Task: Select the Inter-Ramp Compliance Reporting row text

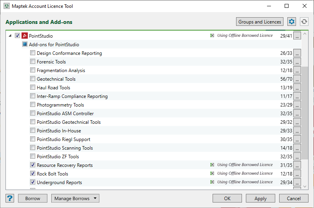Action: tap(72, 96)
